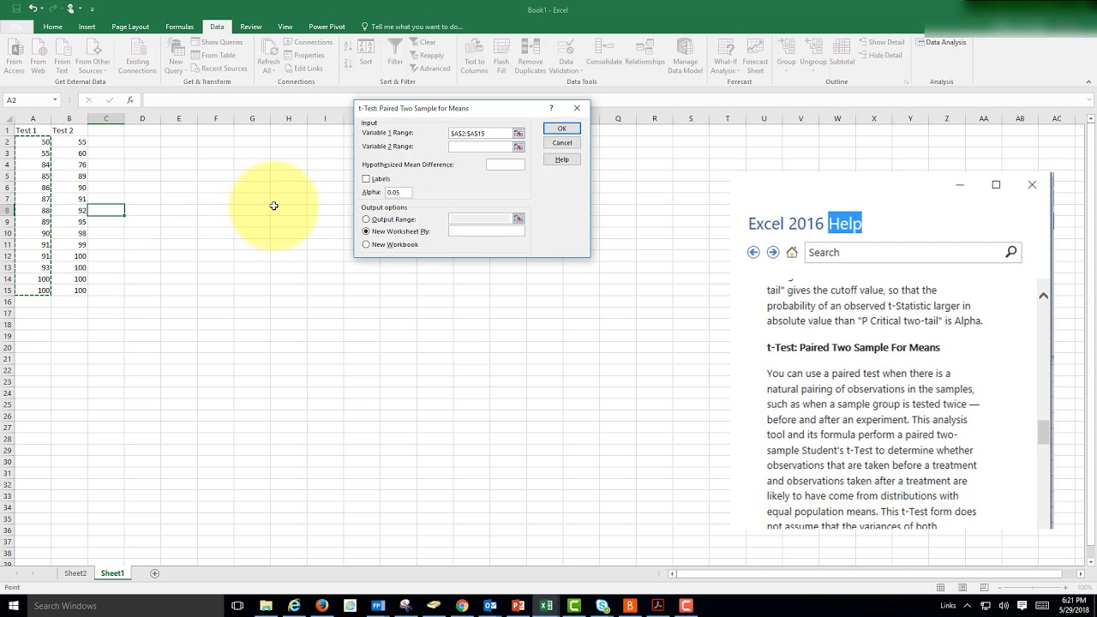Open File Explorer from the taskbar
The image size is (1097, 617).
pos(266,606)
